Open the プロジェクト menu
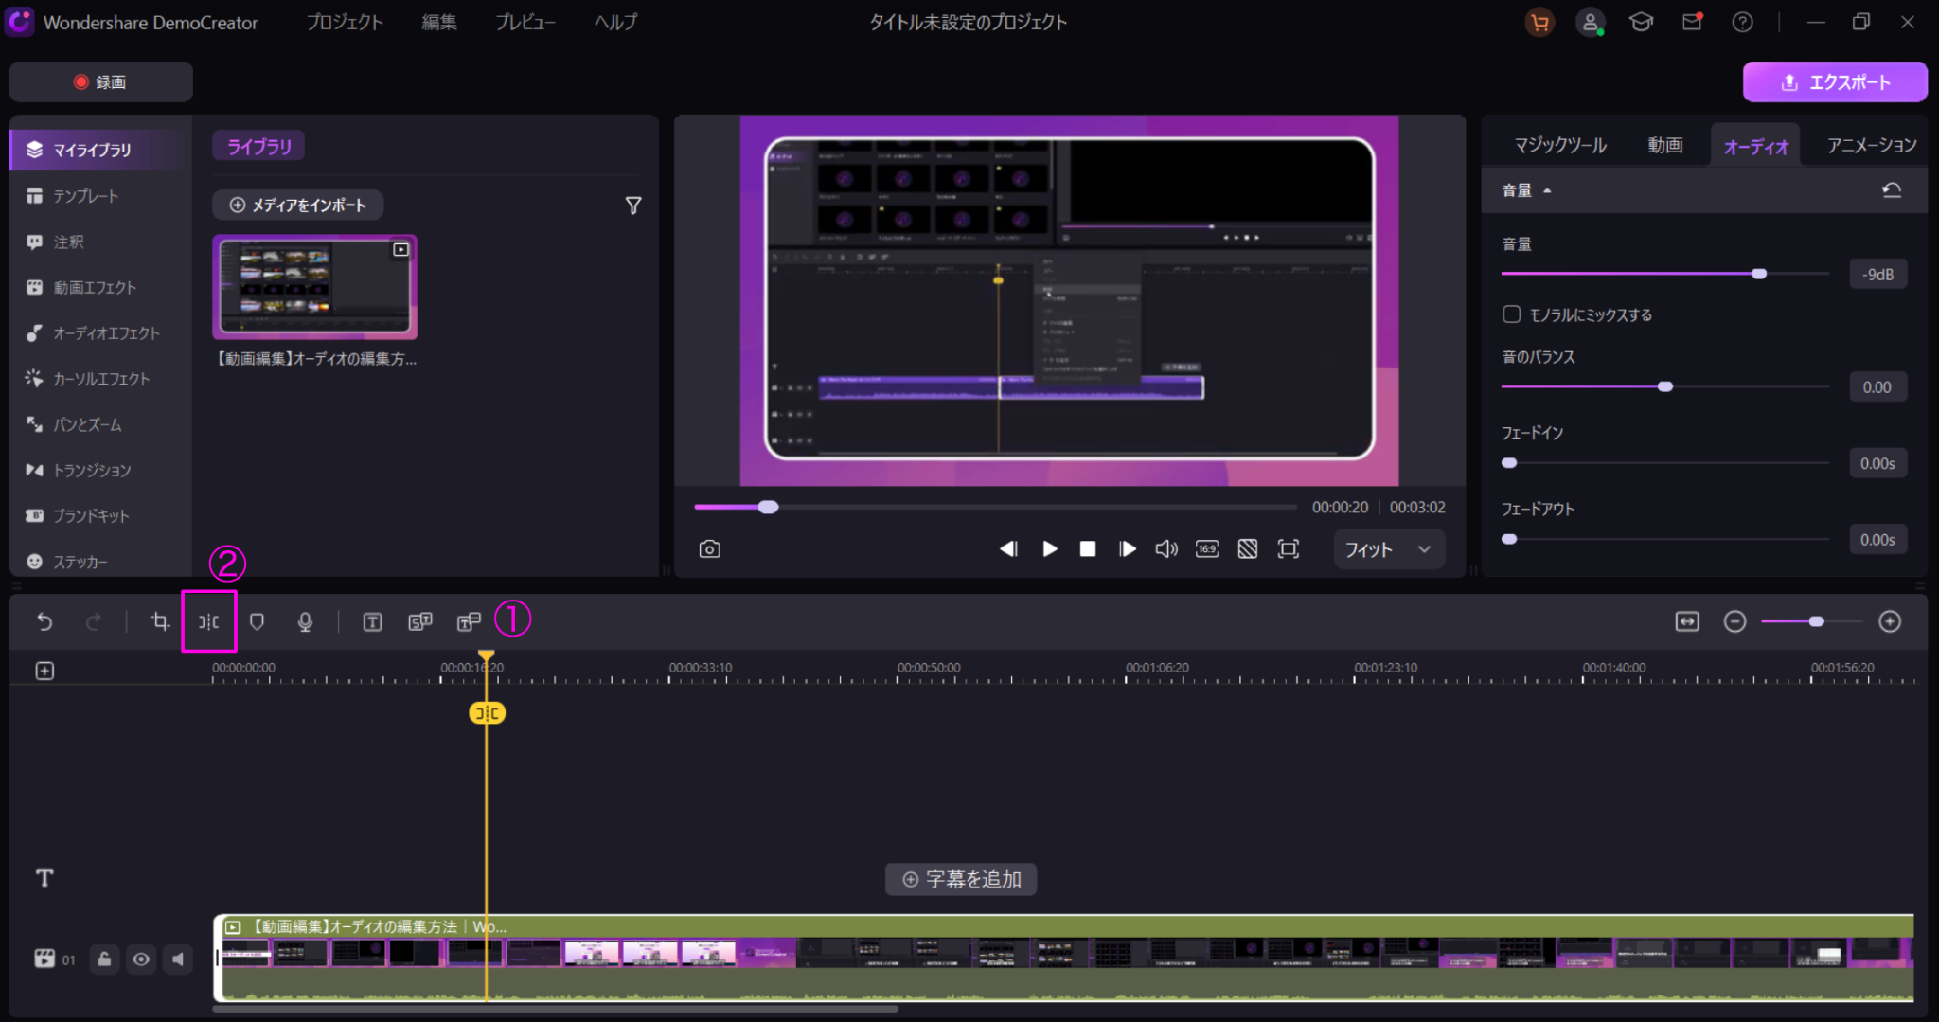1939x1022 pixels. click(345, 22)
